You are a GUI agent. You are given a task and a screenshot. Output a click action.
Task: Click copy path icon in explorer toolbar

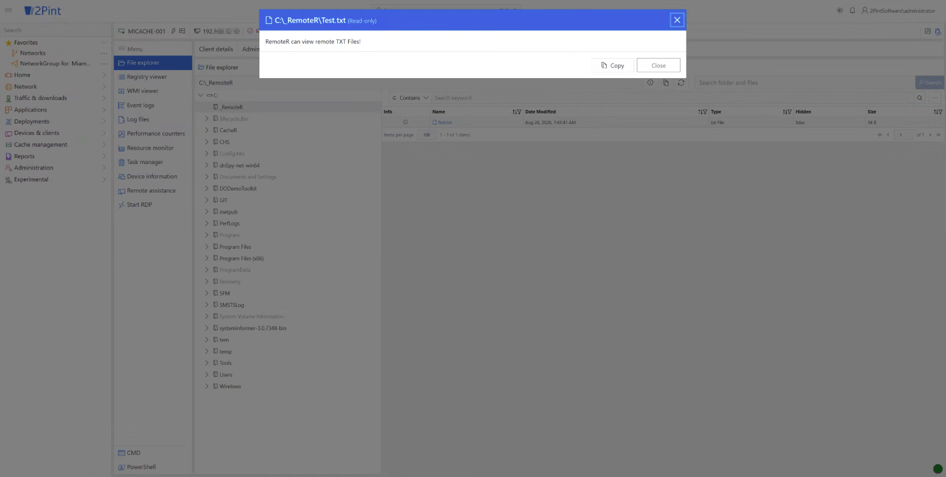tap(665, 83)
